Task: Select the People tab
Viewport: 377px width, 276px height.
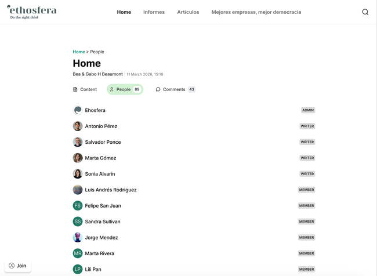Action: (x=125, y=89)
